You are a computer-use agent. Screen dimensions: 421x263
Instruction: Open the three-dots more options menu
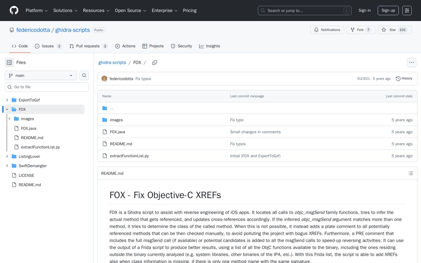pos(412,63)
